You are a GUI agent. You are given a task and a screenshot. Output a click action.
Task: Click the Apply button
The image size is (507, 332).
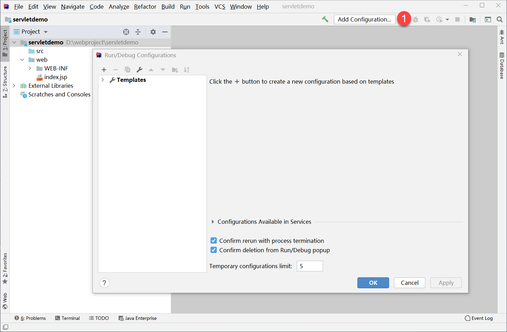click(446, 283)
